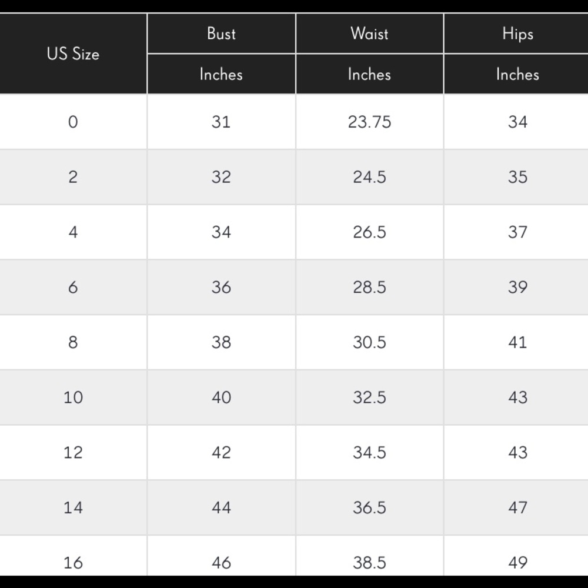Select bust value 40 in size 10 row

pyautogui.click(x=221, y=397)
